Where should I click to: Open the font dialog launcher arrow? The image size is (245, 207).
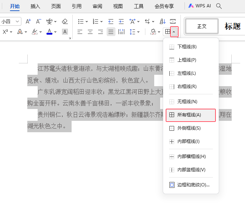click(70, 38)
